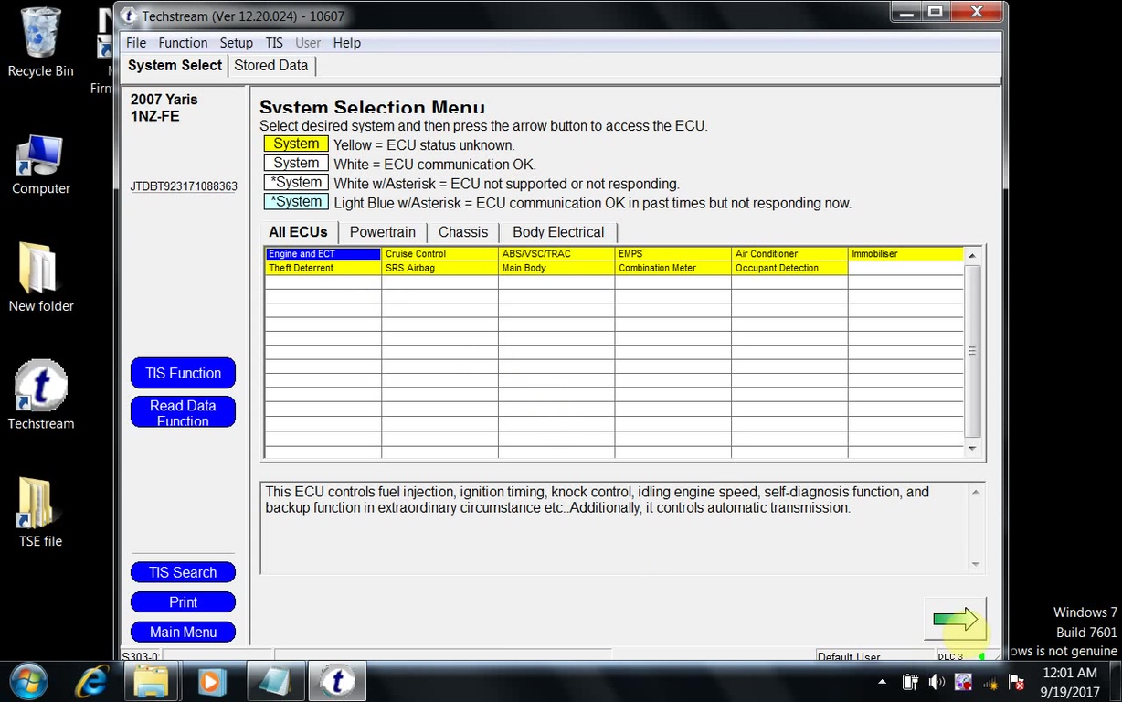The image size is (1122, 702).
Task: Select the Main Body system
Action: coord(556,268)
